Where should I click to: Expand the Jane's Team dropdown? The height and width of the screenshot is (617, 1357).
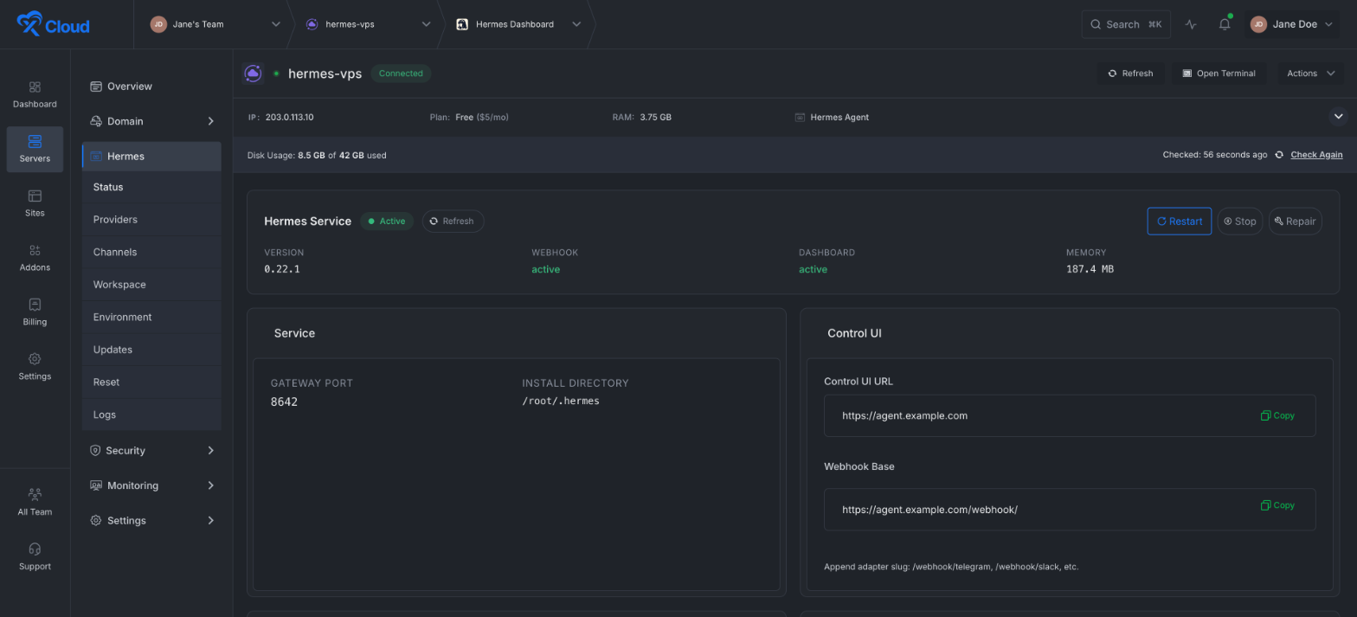tap(276, 24)
